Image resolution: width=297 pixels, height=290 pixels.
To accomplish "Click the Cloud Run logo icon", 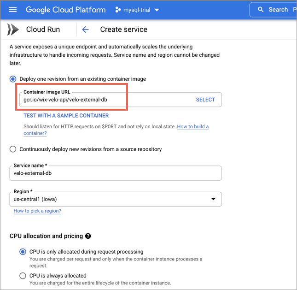I will coord(13,30).
